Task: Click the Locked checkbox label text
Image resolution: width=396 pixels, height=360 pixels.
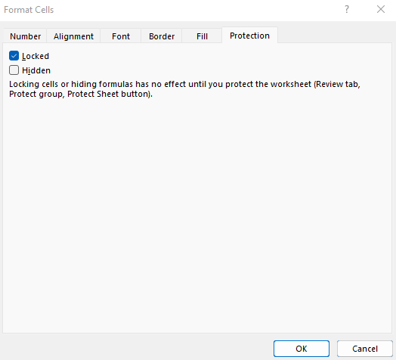Action: 36,56
